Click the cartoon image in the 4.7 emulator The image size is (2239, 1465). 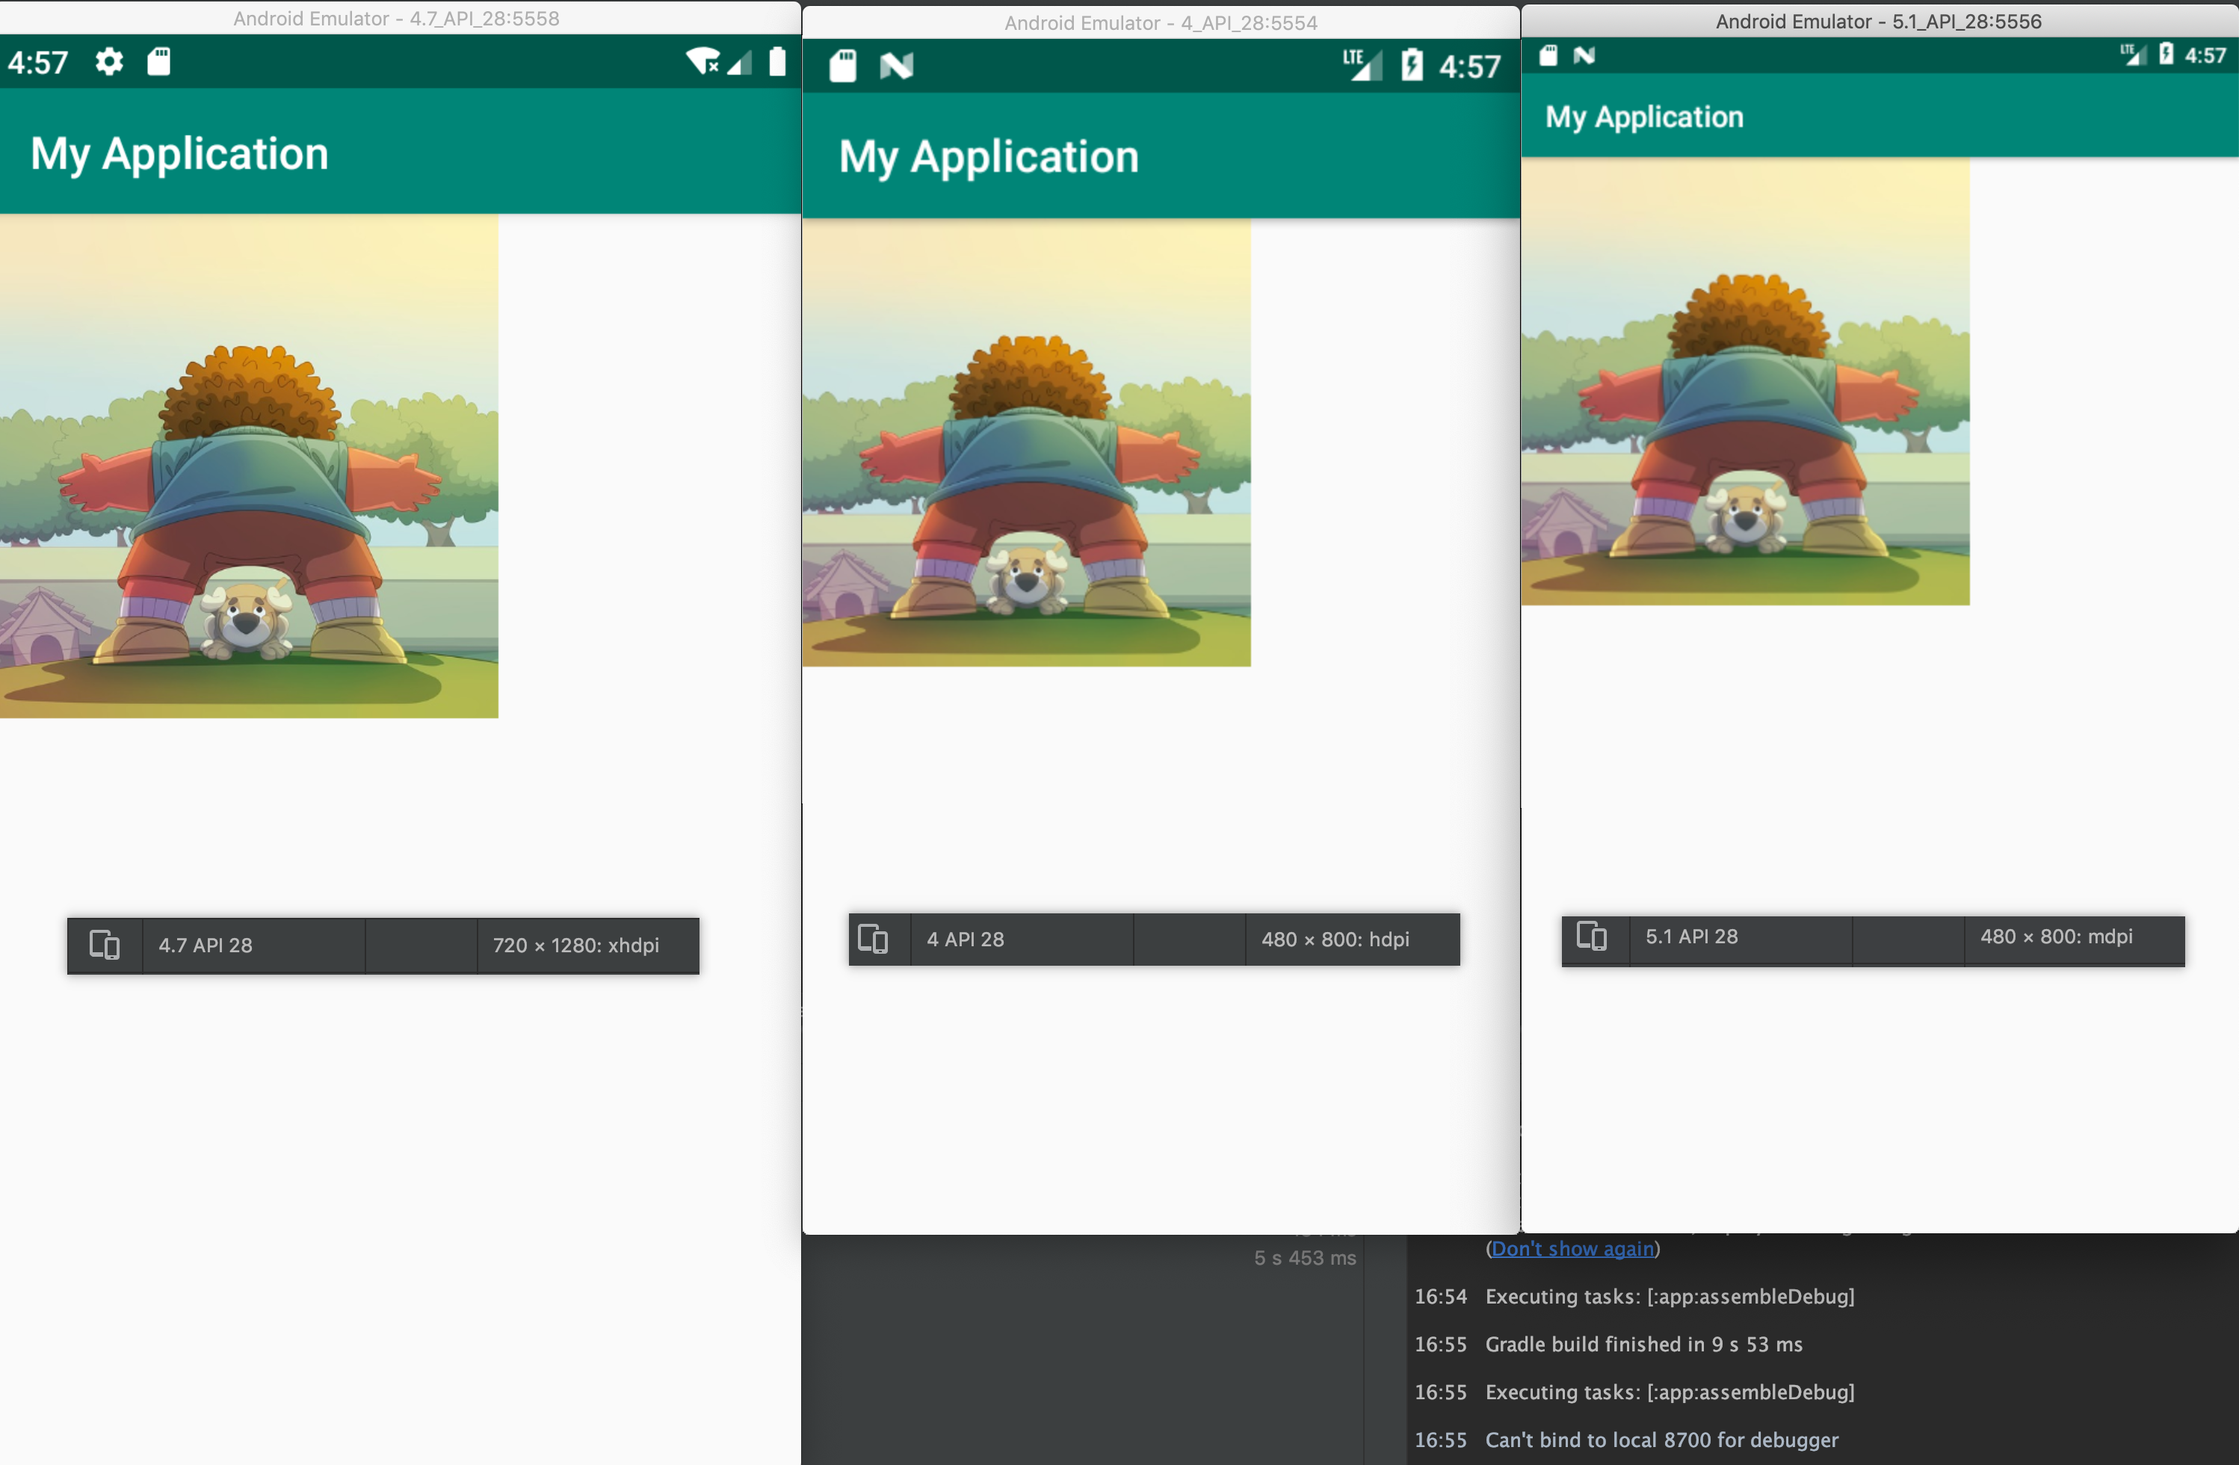point(250,466)
